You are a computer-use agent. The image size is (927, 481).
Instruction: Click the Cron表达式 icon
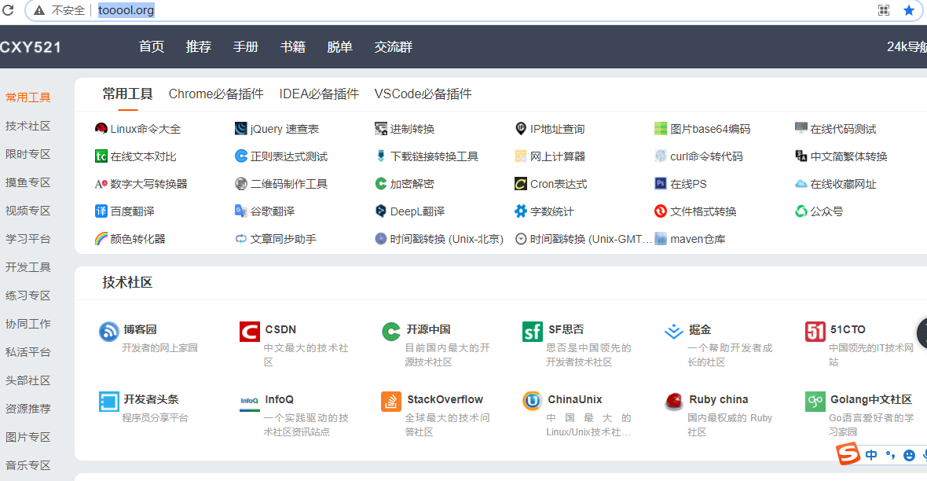click(x=521, y=184)
